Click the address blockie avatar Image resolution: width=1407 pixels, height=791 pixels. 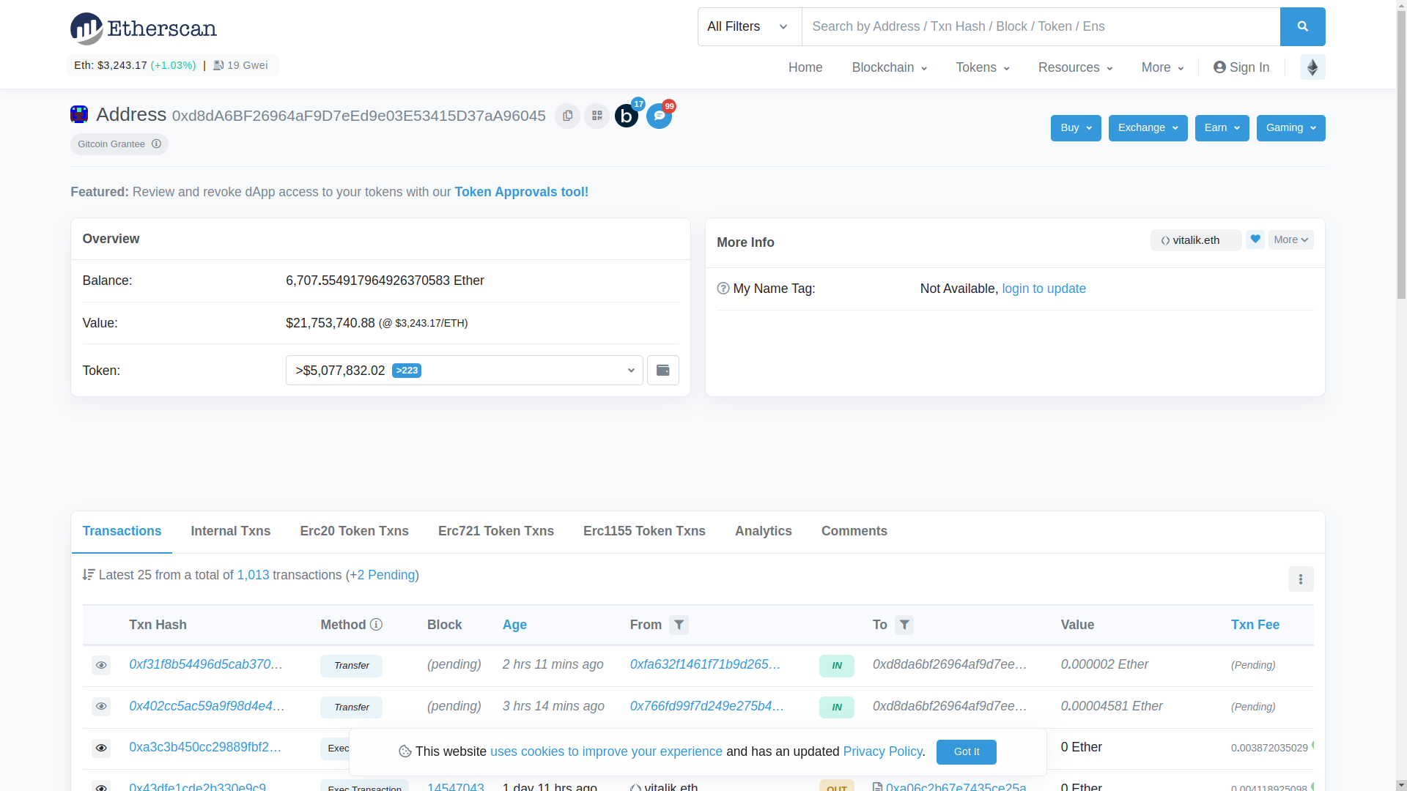click(79, 114)
